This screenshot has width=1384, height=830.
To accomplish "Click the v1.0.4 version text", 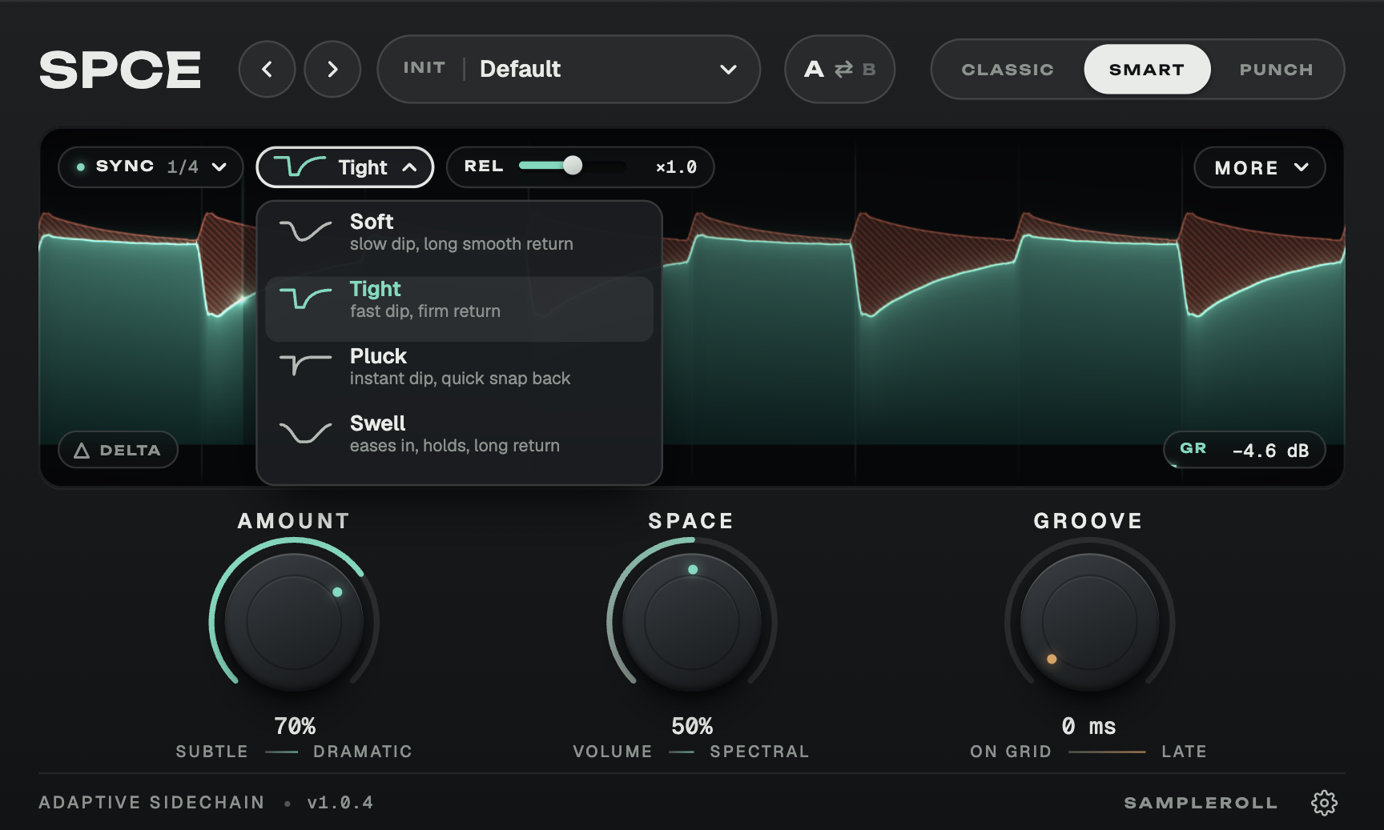I will tap(340, 803).
